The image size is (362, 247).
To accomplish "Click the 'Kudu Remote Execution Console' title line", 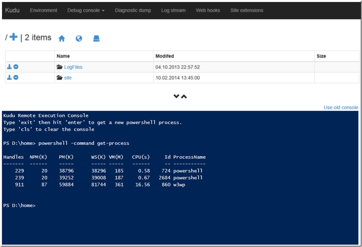I will coord(46,116).
